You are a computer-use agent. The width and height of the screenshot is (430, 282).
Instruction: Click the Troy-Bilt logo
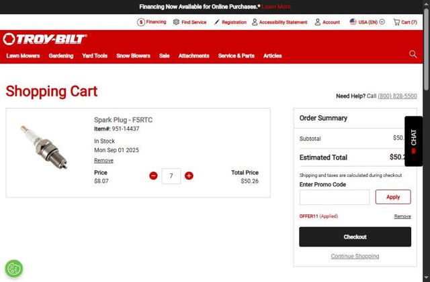[45, 39]
